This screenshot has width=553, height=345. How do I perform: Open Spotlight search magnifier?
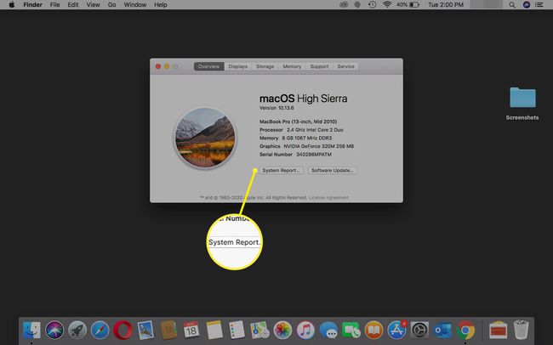point(512,5)
